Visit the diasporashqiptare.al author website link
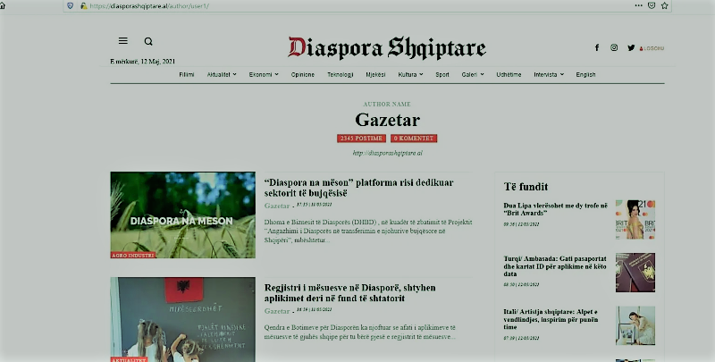 pos(387,153)
